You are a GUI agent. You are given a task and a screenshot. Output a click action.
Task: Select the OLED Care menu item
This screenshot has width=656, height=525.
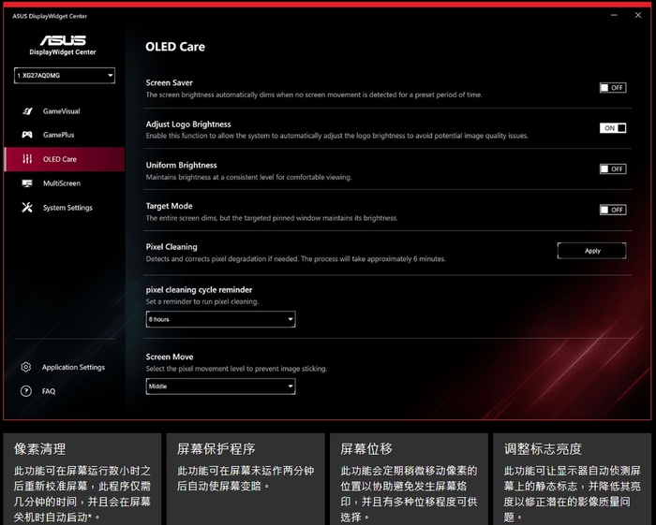[64, 159]
